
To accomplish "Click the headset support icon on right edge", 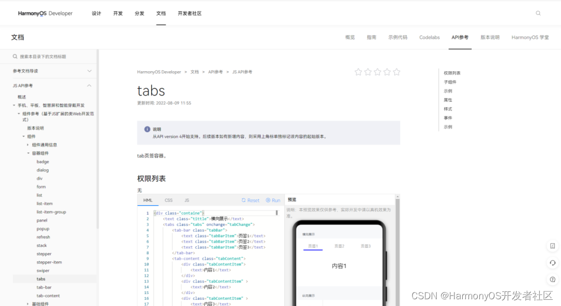I will pyautogui.click(x=552, y=263).
